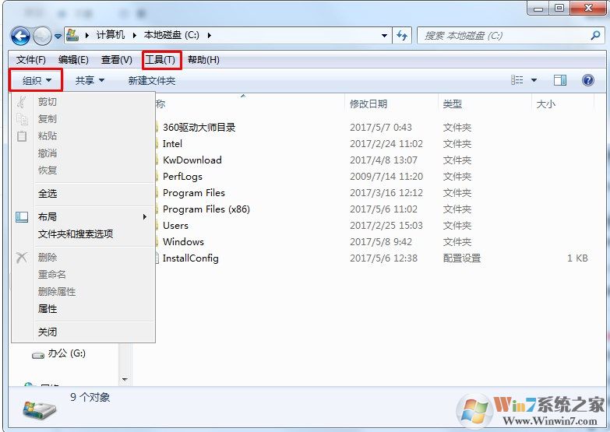The width and height of the screenshot is (610, 432).
Task: Click the 组织 dropdown button
Action: click(x=37, y=80)
